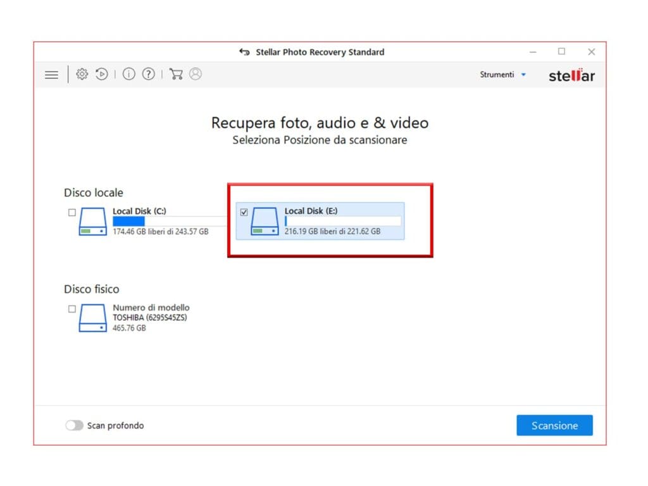Click the shopping cart icon
Image resolution: width=648 pixels, height=486 pixels.
click(x=176, y=74)
